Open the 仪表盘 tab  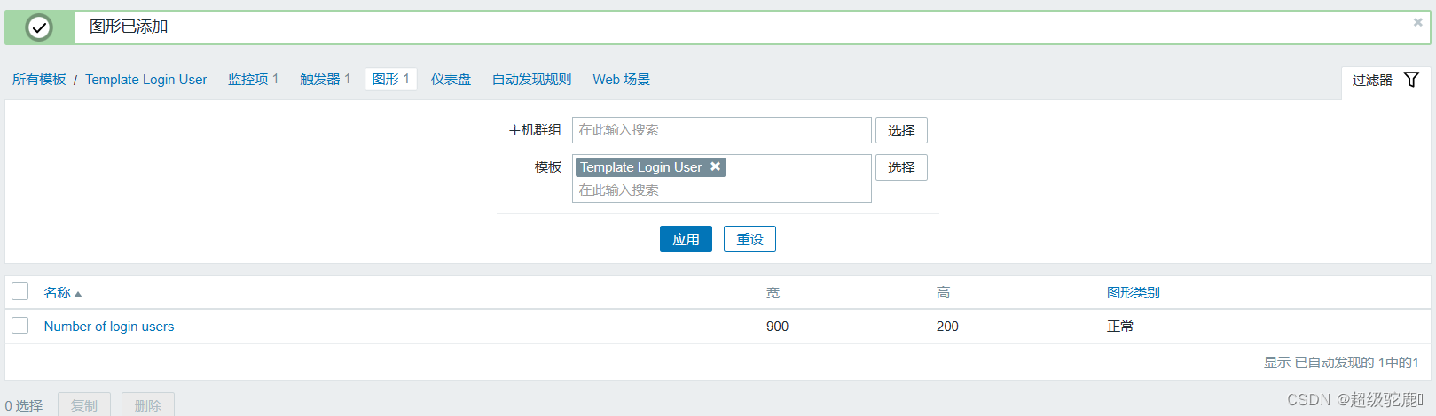[x=451, y=80]
